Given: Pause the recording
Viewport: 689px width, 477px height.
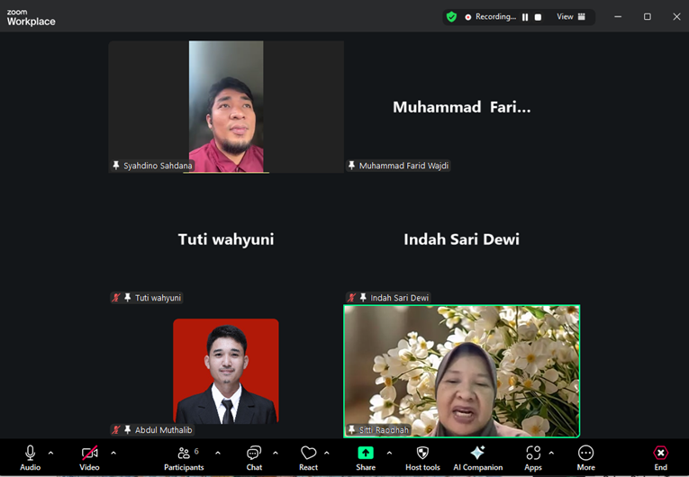Looking at the screenshot, I should [525, 17].
